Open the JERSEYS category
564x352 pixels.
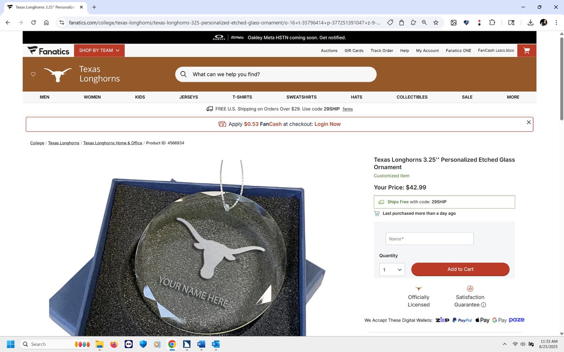point(189,97)
